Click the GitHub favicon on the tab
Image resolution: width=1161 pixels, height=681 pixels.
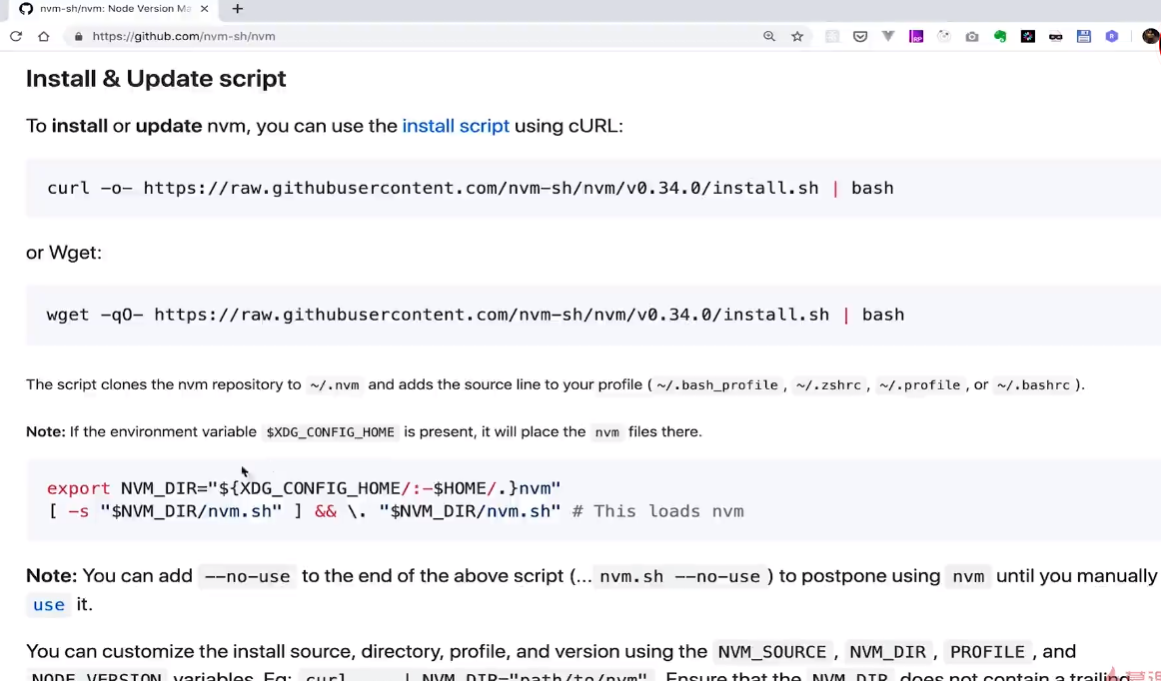point(26,9)
